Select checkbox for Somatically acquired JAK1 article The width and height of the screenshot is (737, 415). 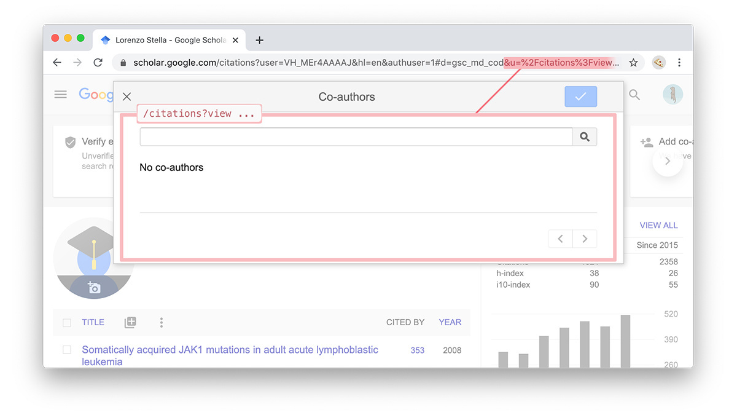click(67, 350)
